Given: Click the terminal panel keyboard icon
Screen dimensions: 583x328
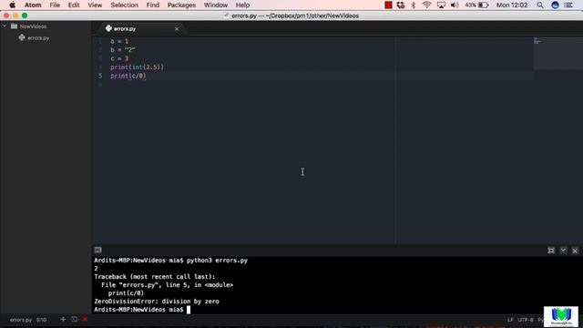Looking at the screenshot, I should (97, 250).
